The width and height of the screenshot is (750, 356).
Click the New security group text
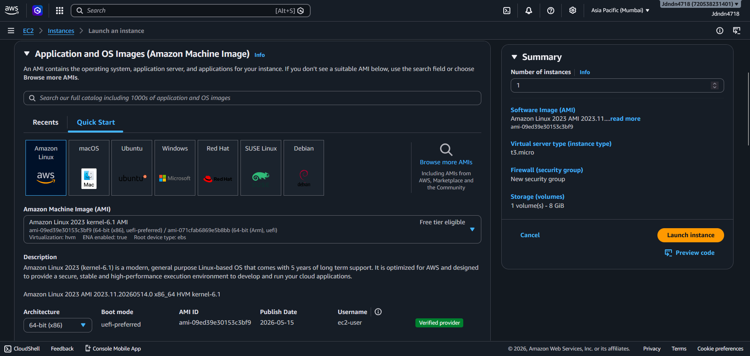(538, 179)
